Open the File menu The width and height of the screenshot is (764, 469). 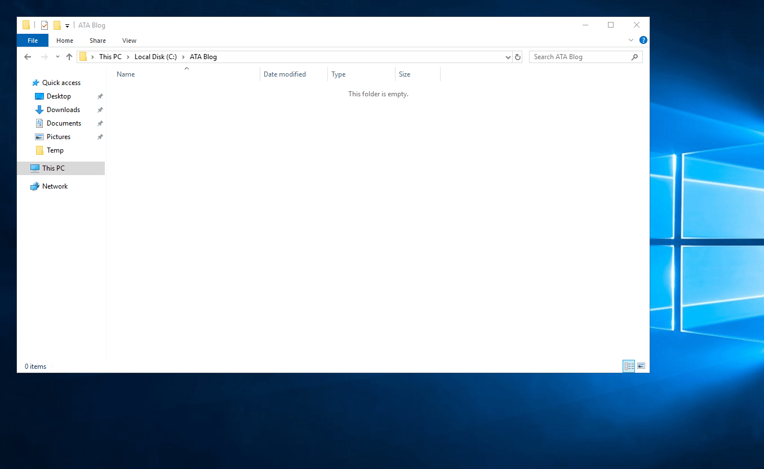pyautogui.click(x=32, y=40)
